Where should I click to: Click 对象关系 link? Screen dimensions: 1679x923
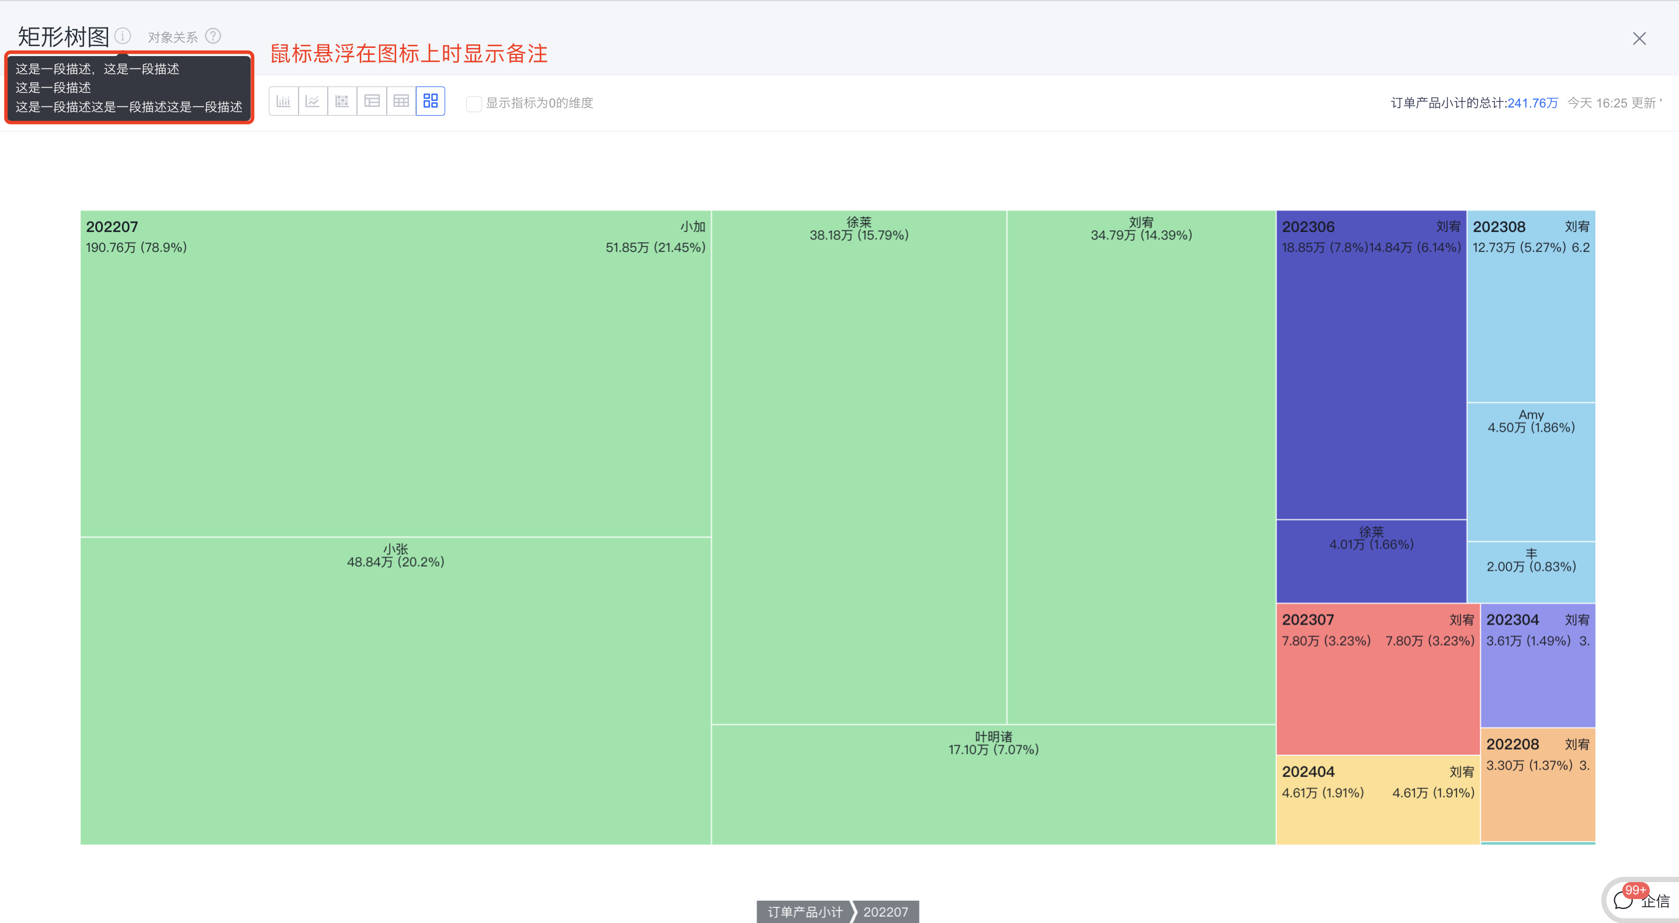[x=173, y=37]
